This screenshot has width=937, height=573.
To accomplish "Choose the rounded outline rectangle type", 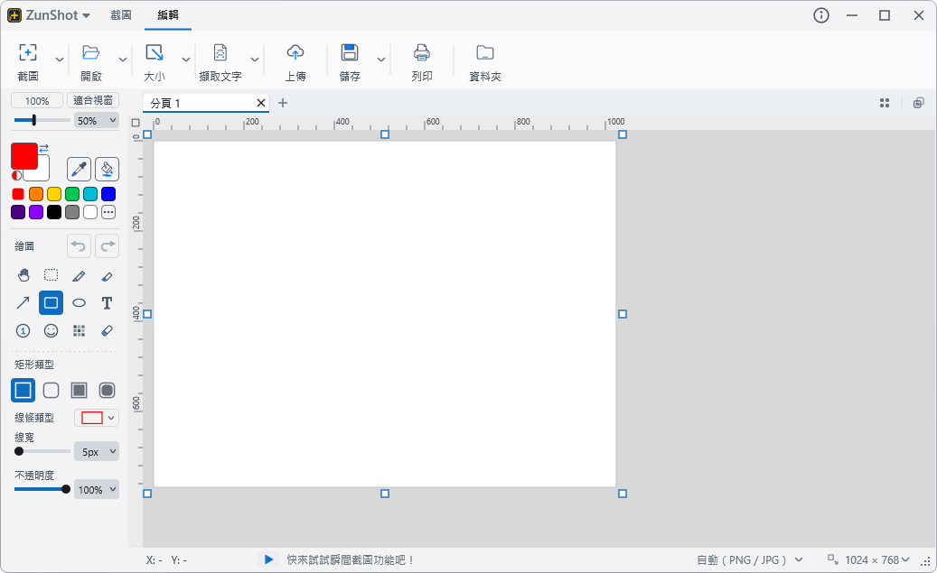I will coord(52,391).
